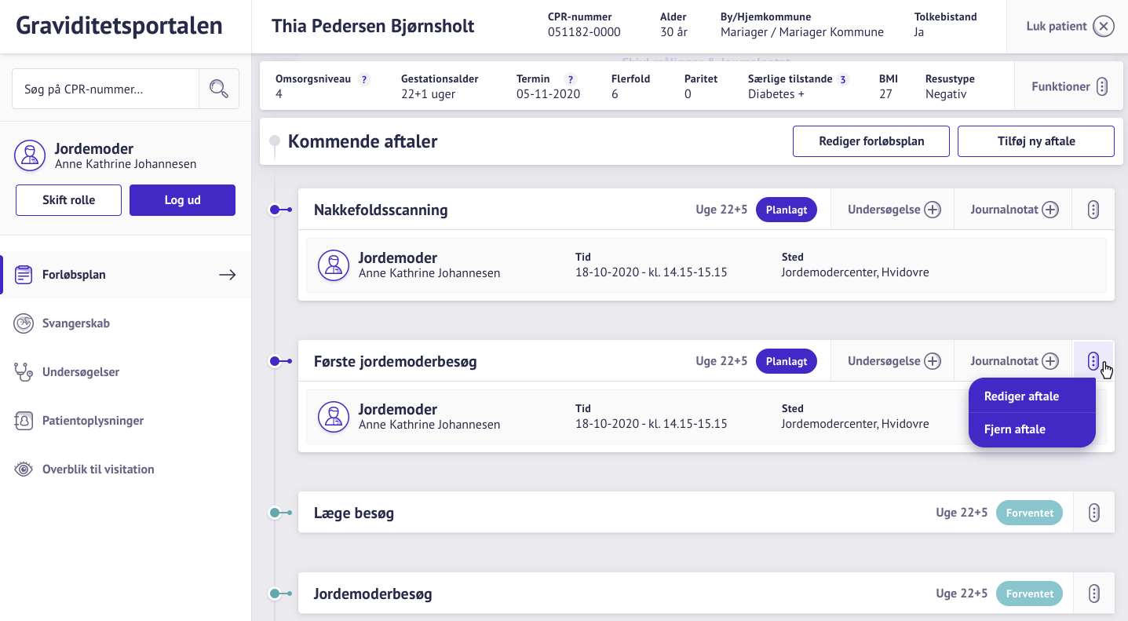Go to Undersøgelser sidebar section

click(81, 372)
